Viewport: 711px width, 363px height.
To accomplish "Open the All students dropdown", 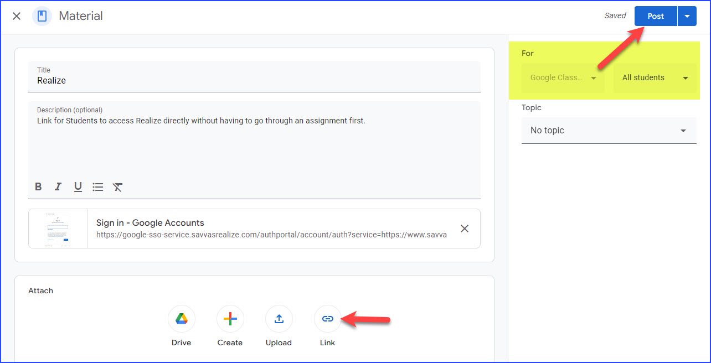I will coord(655,77).
